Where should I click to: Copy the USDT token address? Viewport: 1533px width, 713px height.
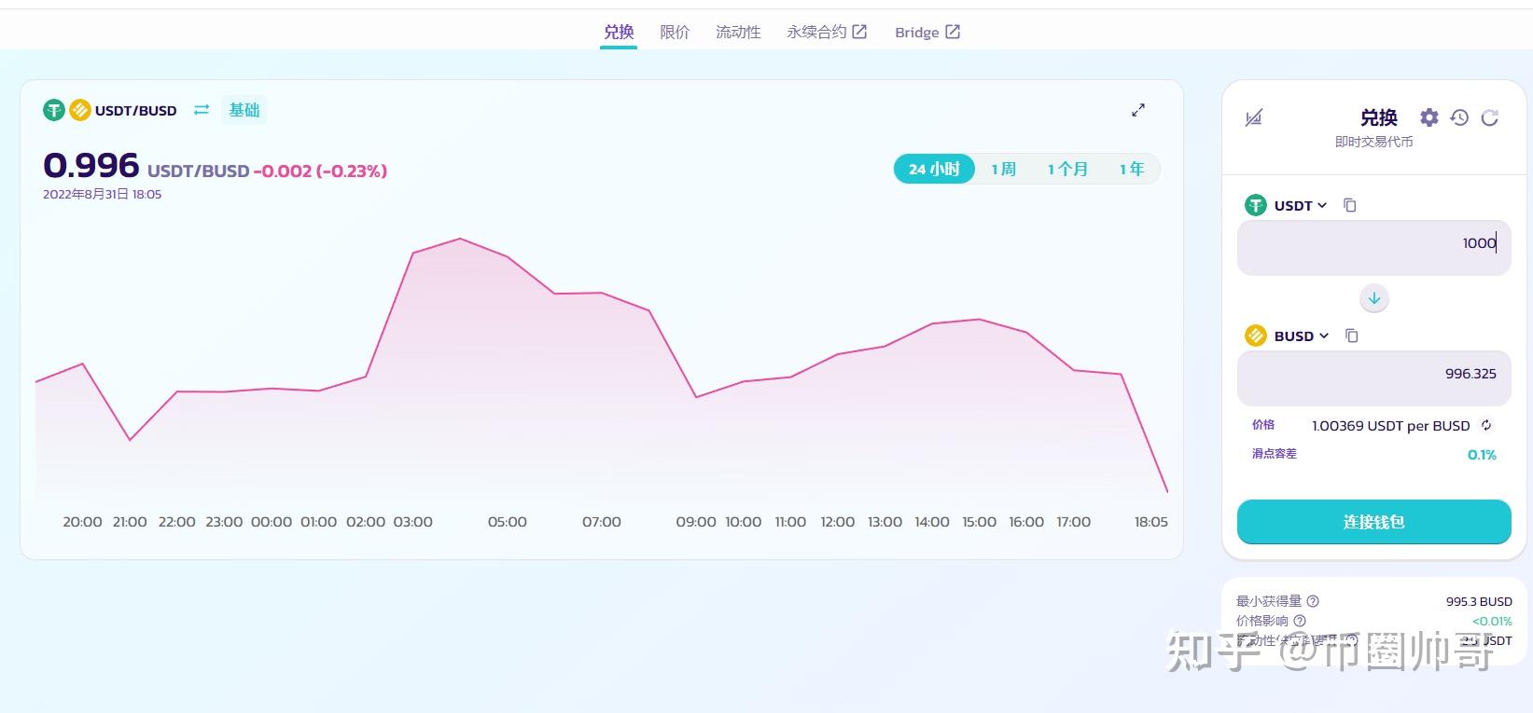[x=1350, y=205]
